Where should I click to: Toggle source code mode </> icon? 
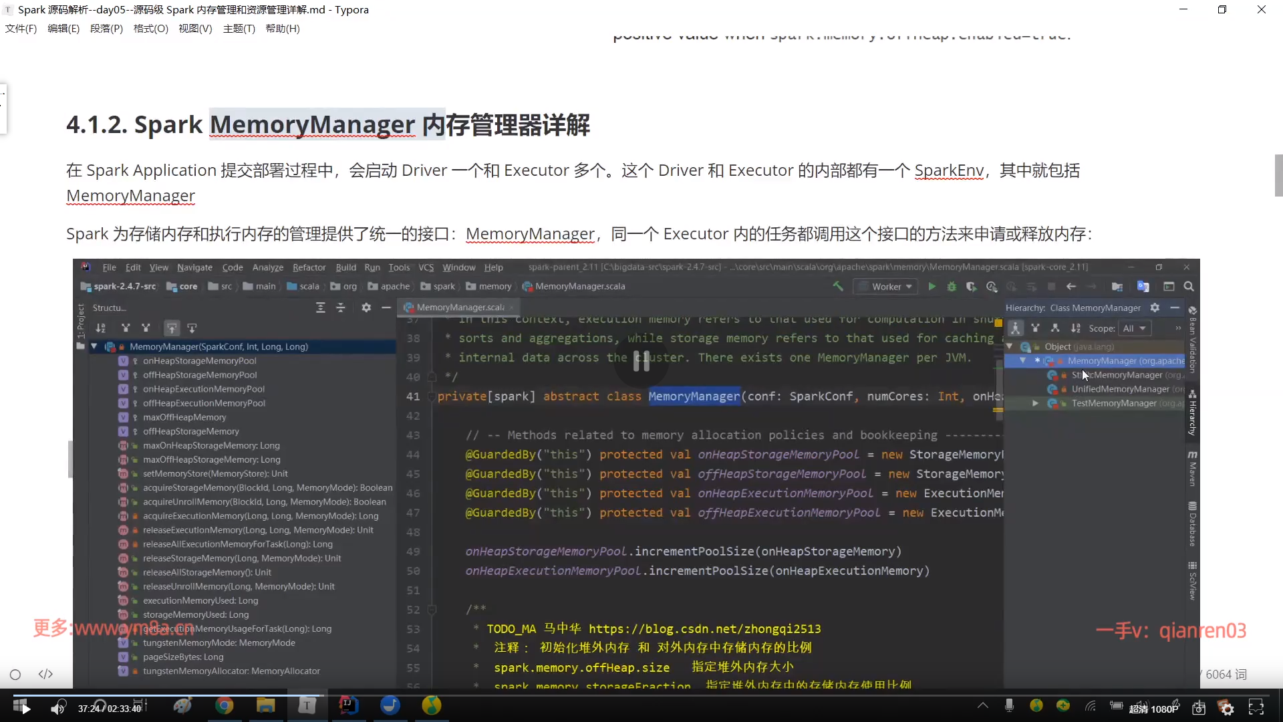pos(45,675)
